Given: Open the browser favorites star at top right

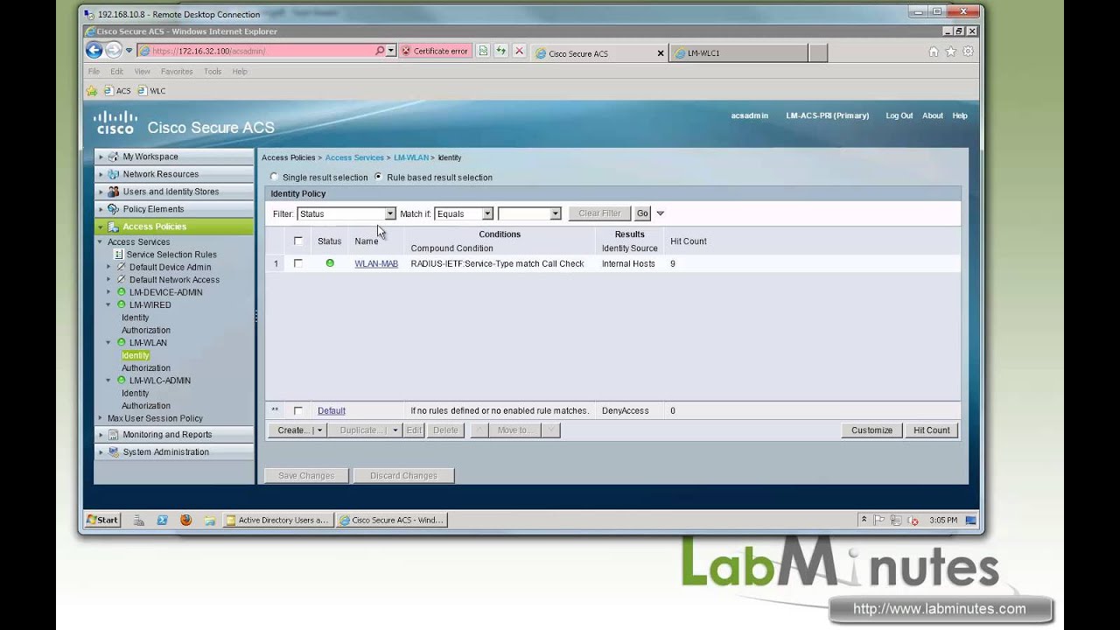Looking at the screenshot, I should click(951, 52).
